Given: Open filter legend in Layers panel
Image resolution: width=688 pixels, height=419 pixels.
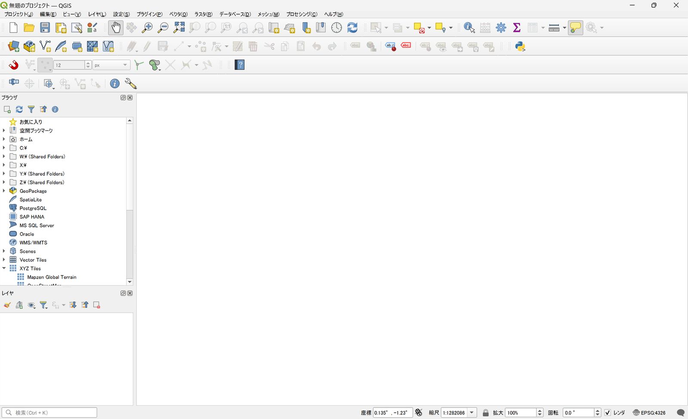Looking at the screenshot, I should 43,305.
